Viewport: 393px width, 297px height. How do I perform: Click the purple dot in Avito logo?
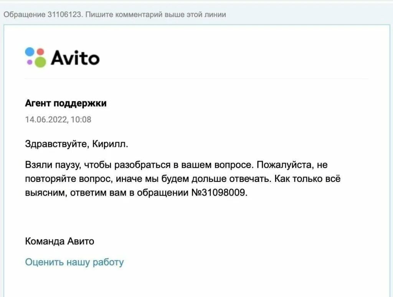(30, 62)
